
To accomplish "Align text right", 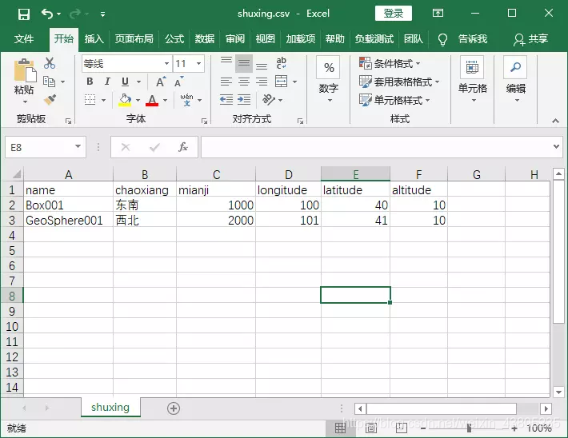I will (262, 82).
